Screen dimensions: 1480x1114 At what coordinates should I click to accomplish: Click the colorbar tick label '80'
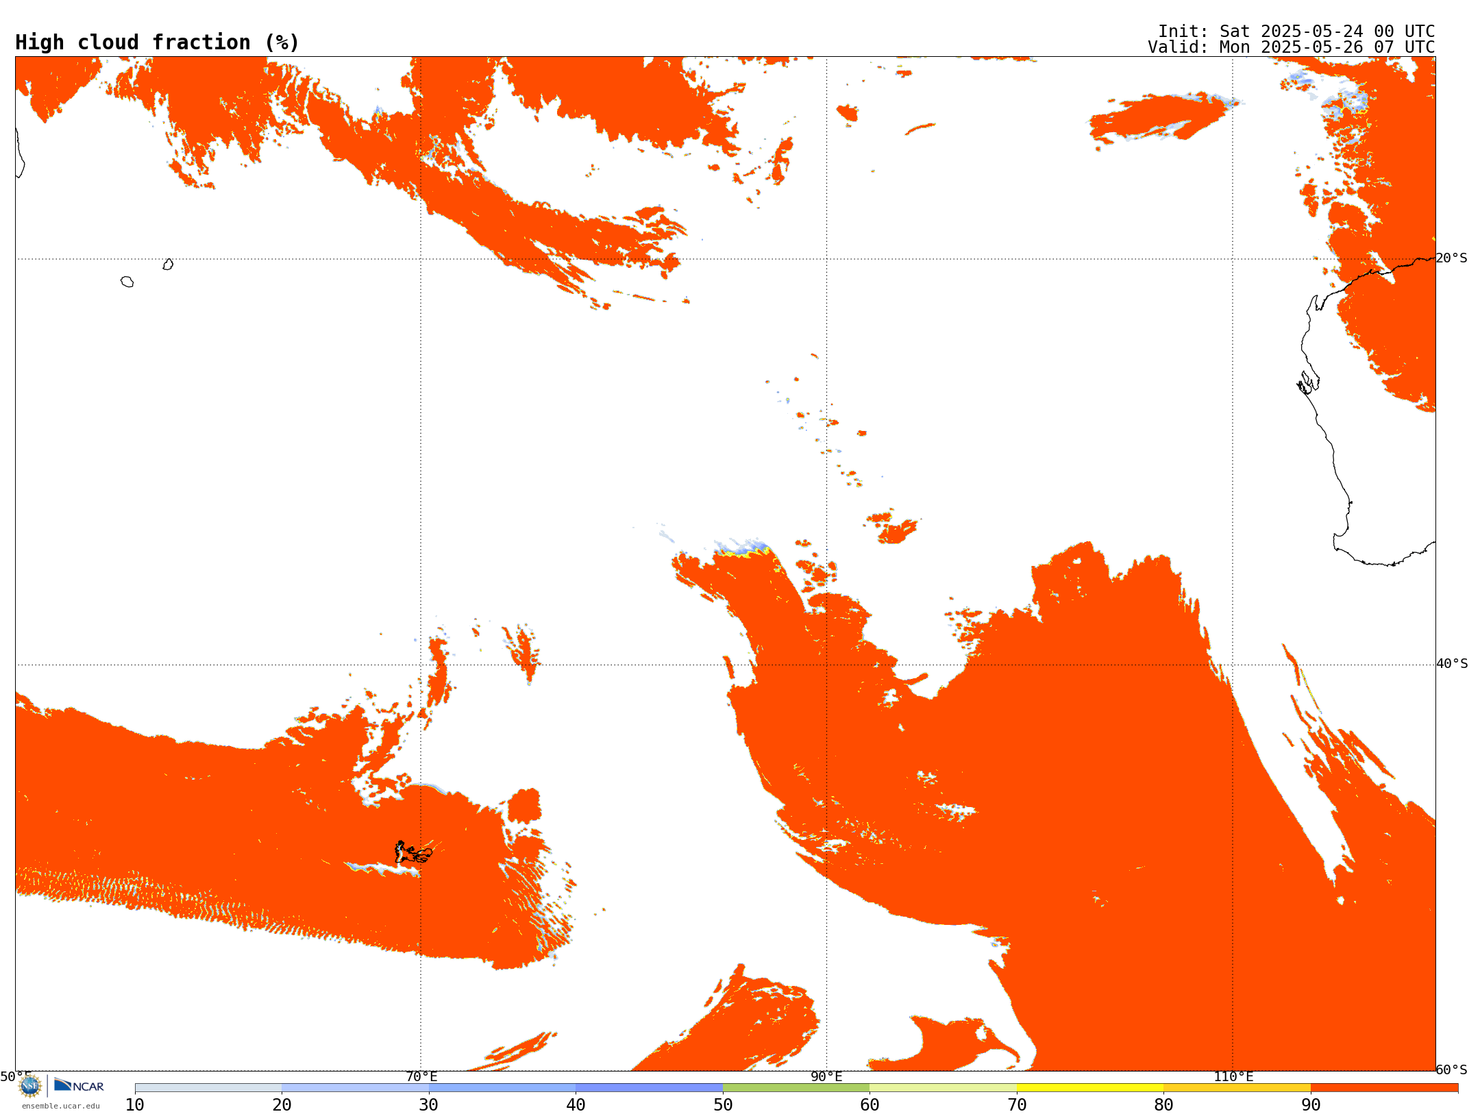(1163, 1105)
